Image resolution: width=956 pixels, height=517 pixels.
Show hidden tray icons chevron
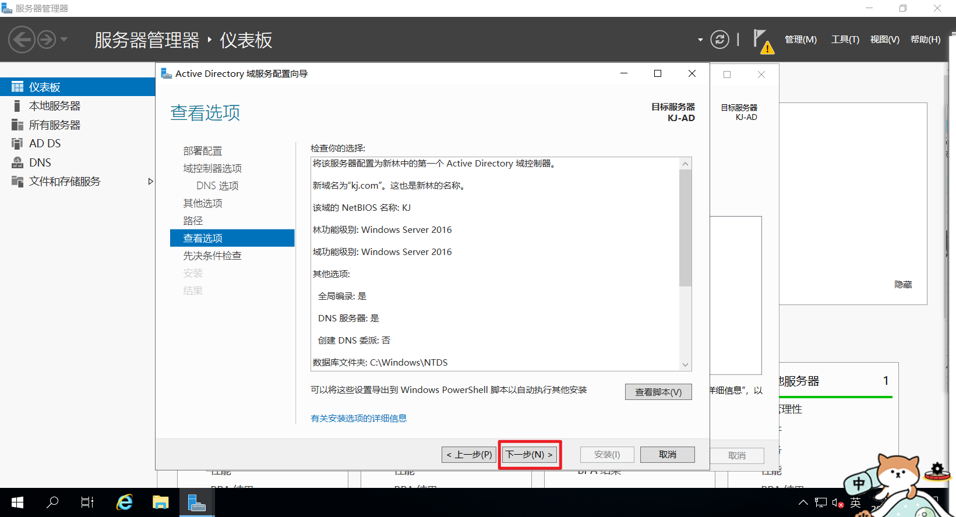[803, 502]
